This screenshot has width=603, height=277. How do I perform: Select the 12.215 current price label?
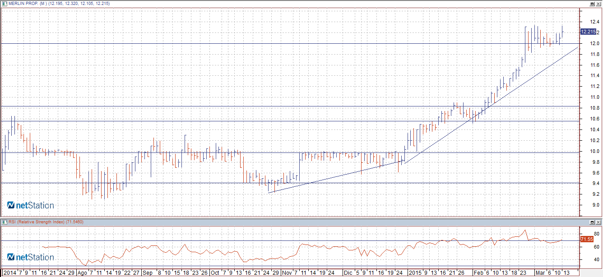[588, 32]
